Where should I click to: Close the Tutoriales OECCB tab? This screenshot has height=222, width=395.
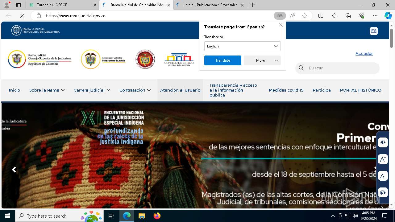95,5
